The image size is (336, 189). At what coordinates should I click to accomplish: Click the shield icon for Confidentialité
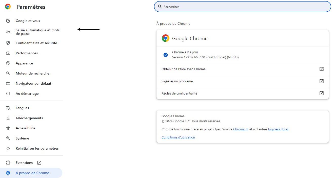(x=8, y=43)
